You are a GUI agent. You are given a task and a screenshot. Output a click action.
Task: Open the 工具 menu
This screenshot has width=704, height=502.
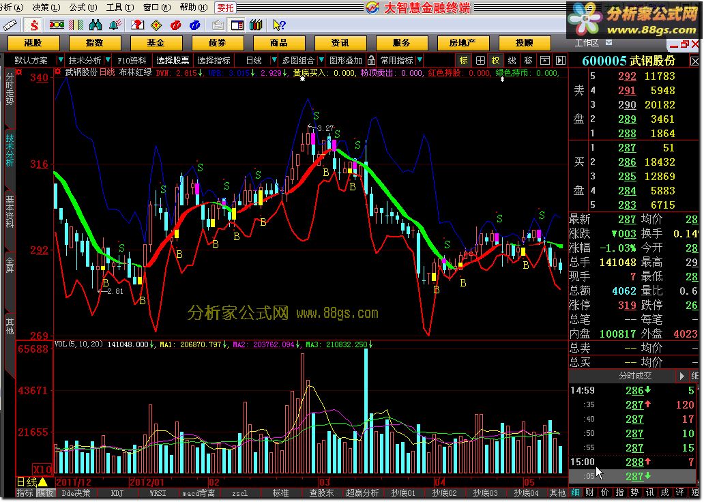point(120,8)
